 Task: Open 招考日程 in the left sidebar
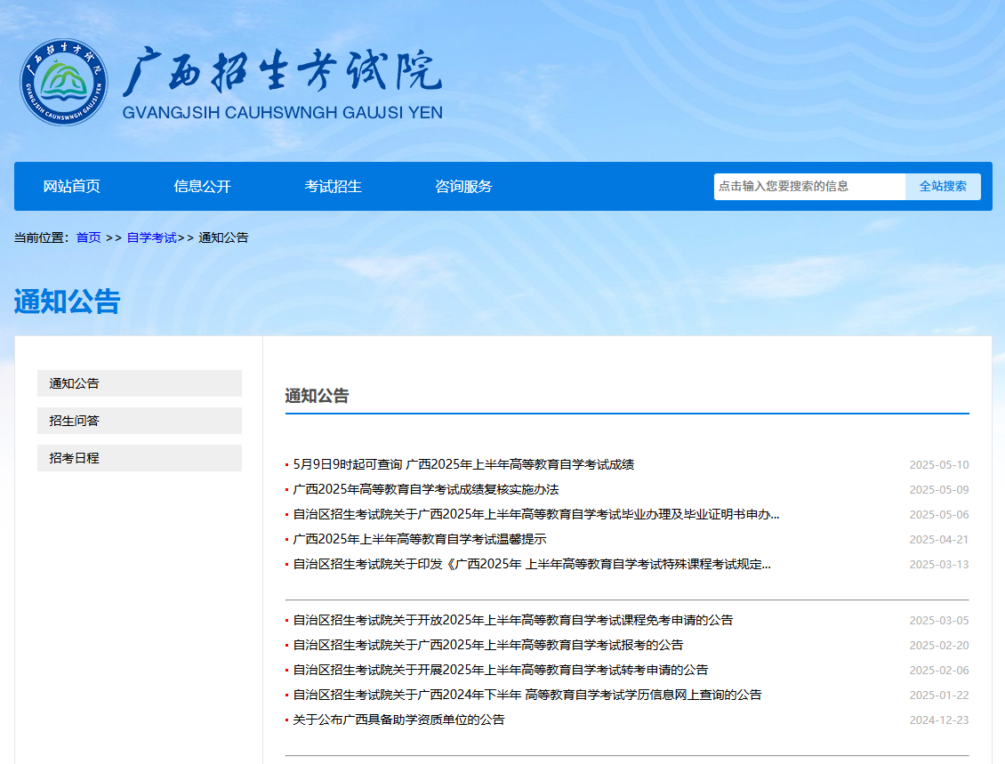tap(140, 458)
